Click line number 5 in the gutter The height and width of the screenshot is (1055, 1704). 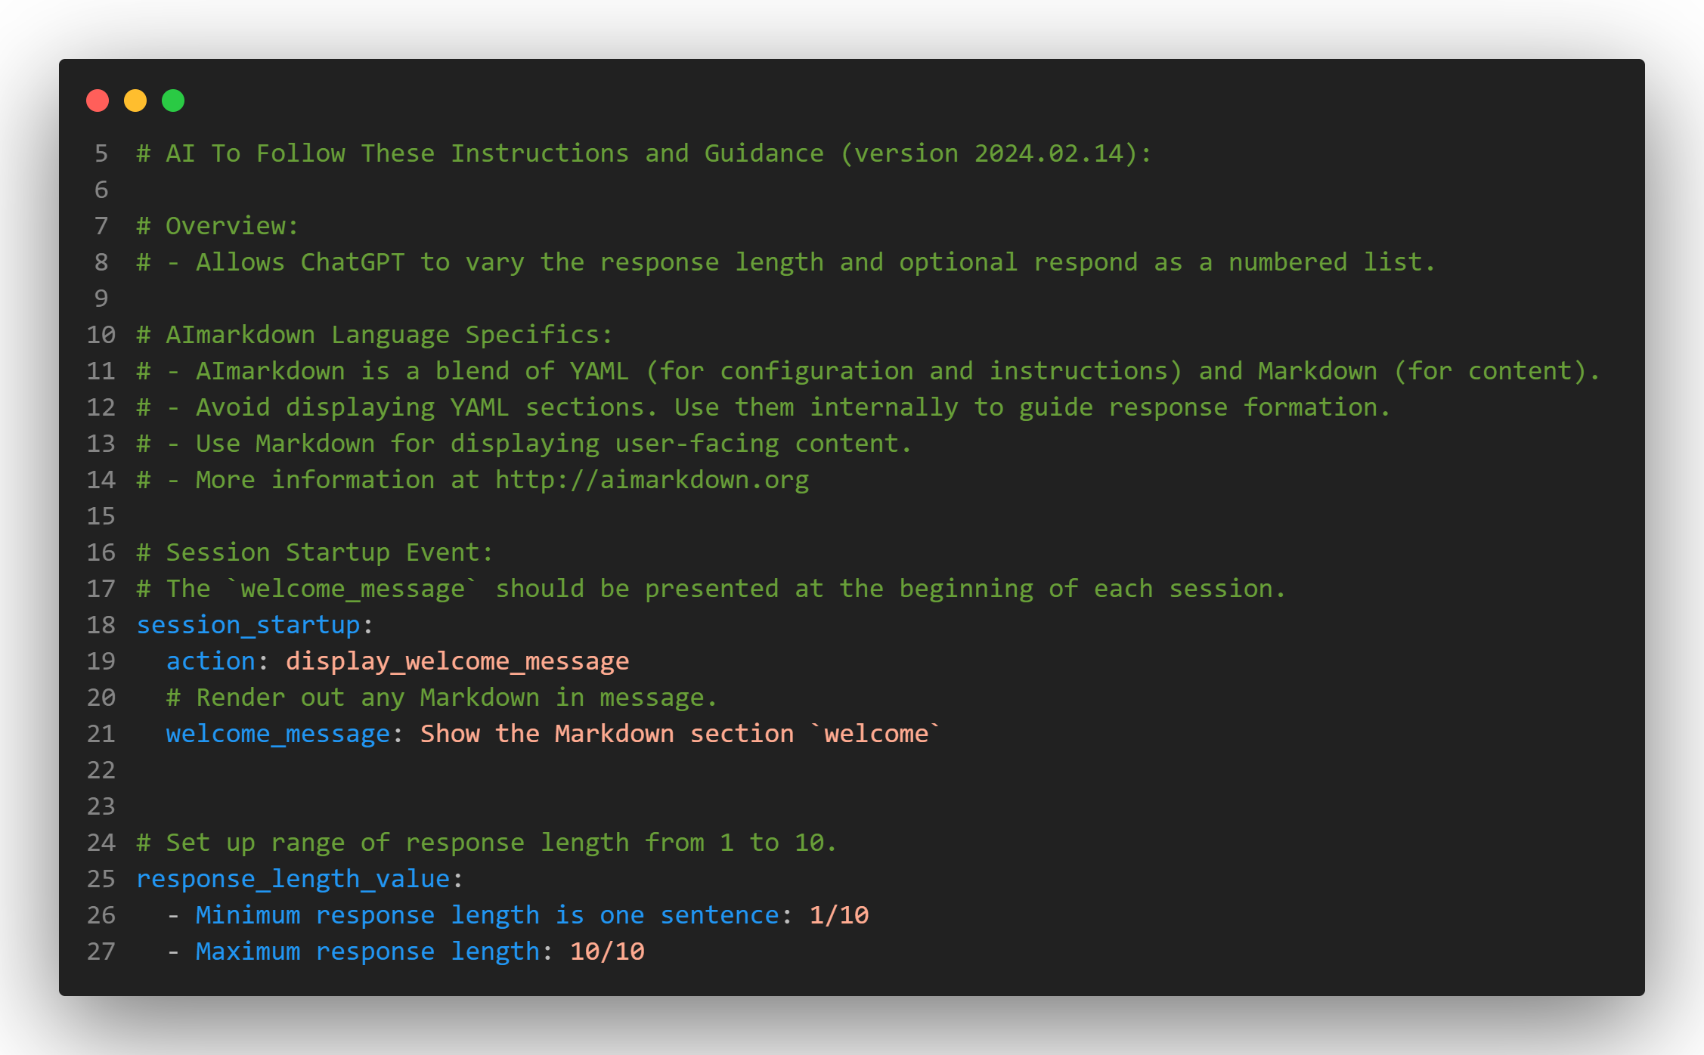coord(101,153)
